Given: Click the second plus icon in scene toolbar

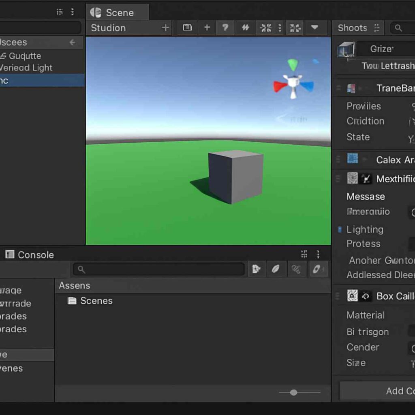Looking at the screenshot, I should pyautogui.click(x=207, y=28).
